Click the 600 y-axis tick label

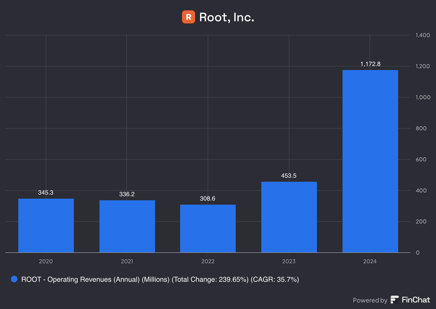click(421, 159)
